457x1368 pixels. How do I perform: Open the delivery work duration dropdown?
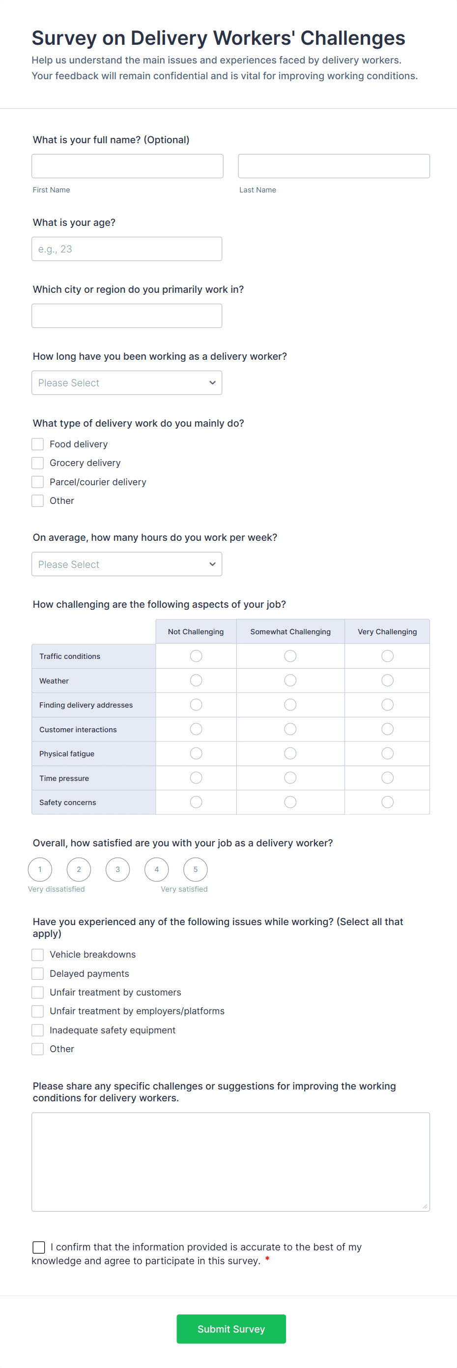pos(127,382)
